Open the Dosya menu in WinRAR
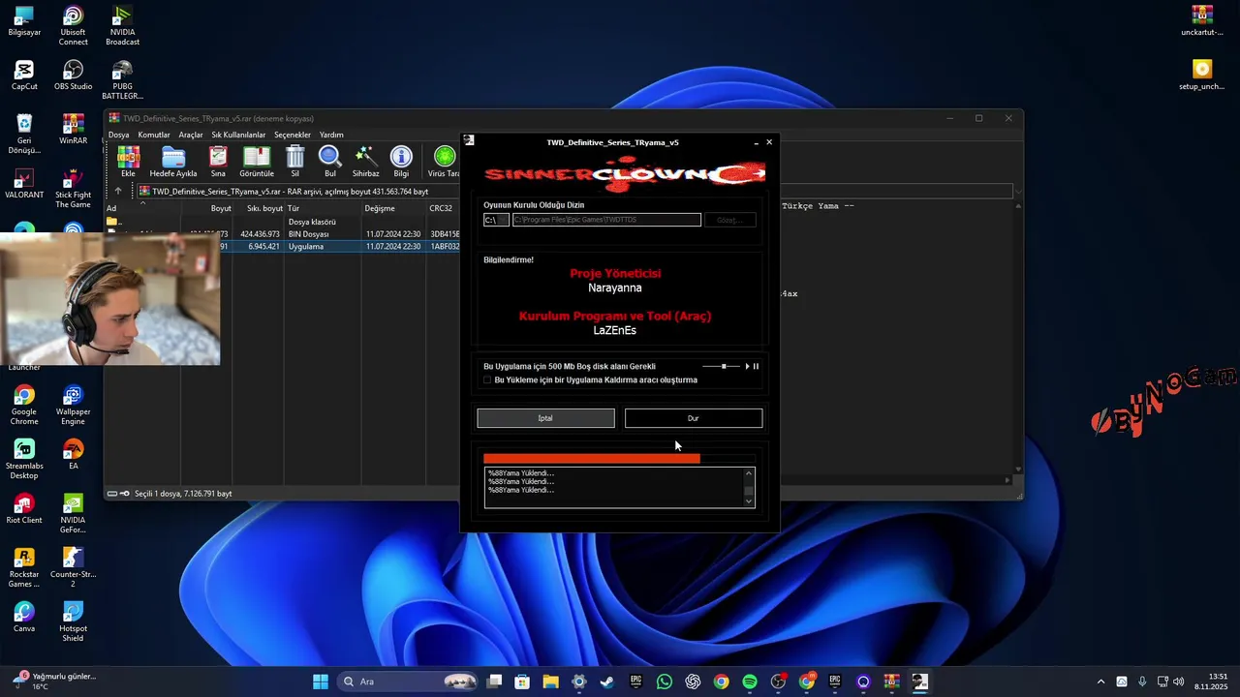This screenshot has height=697, width=1240. click(118, 135)
